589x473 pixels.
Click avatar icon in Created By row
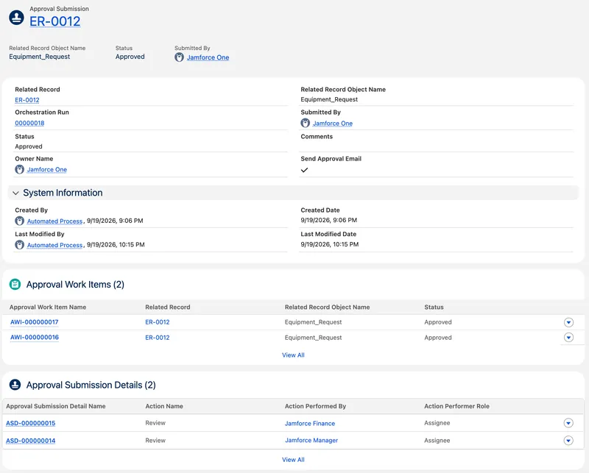(x=20, y=221)
